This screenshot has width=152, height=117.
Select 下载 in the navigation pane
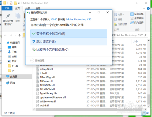point(12,52)
